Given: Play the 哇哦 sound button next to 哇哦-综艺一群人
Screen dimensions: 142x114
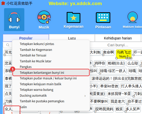Looking at the screenshot, I should (132, 71).
